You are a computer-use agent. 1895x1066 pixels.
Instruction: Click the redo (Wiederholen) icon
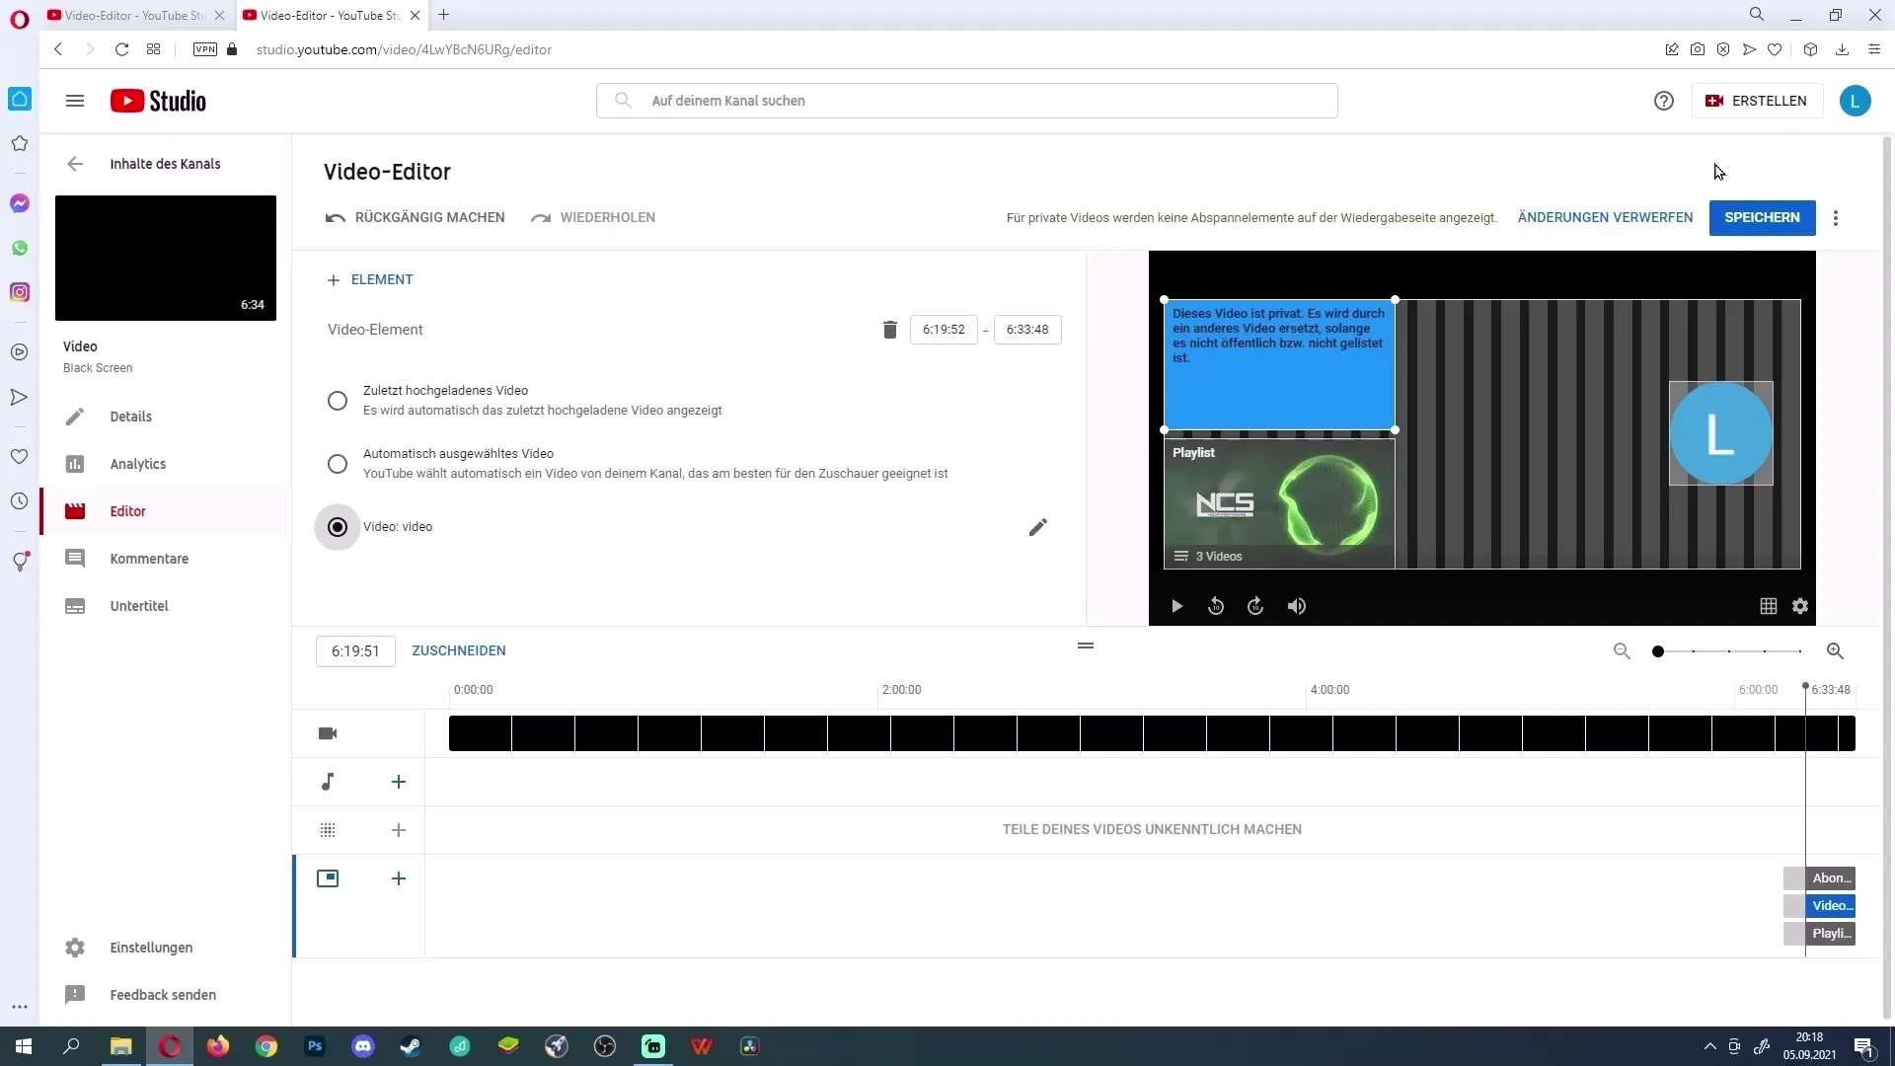pos(540,217)
